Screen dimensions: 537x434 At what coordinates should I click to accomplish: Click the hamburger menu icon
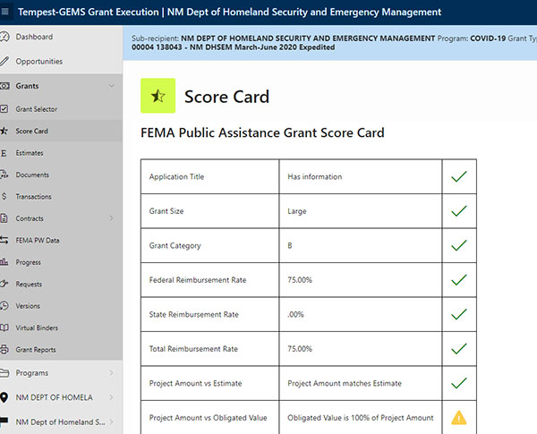(6, 13)
